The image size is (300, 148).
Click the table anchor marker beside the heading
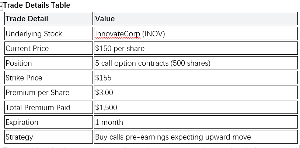click(x=1, y=6)
